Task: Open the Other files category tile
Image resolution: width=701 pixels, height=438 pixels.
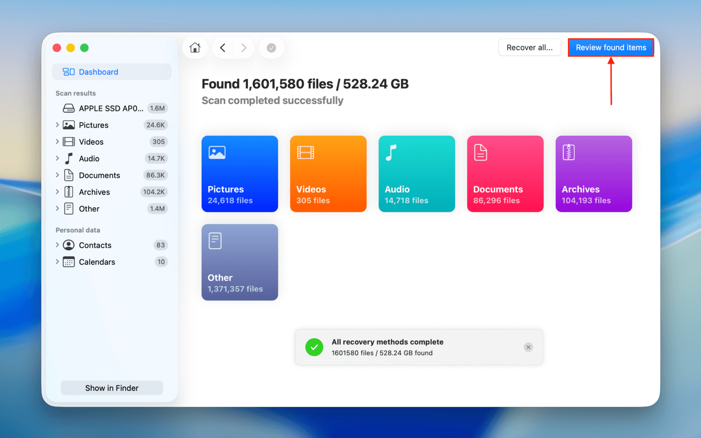Action: (x=240, y=262)
